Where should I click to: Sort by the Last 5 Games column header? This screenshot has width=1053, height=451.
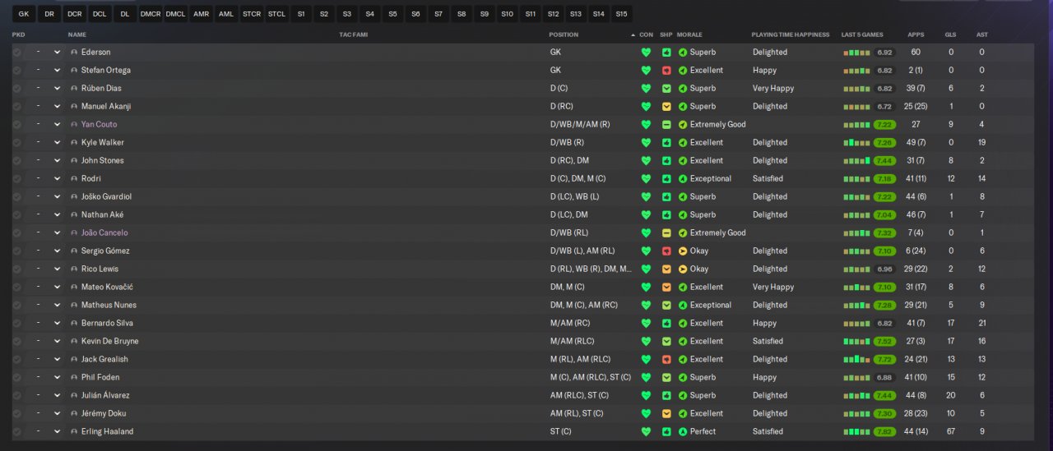click(x=862, y=35)
